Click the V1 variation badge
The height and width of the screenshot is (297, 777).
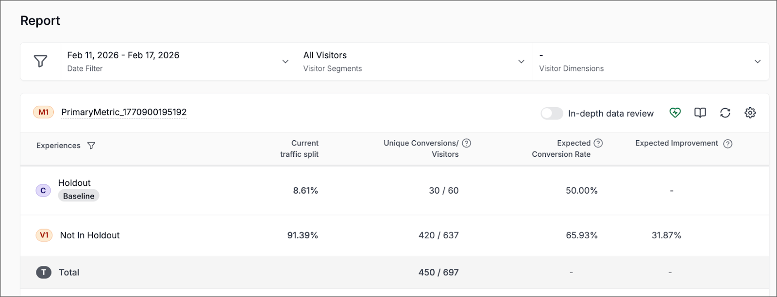click(x=44, y=235)
